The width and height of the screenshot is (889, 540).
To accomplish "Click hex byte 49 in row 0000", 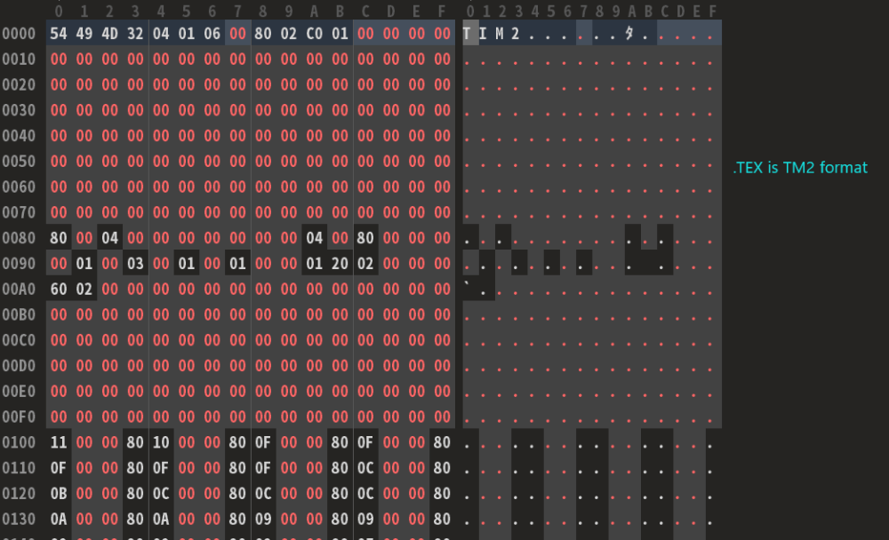I will pyautogui.click(x=84, y=34).
